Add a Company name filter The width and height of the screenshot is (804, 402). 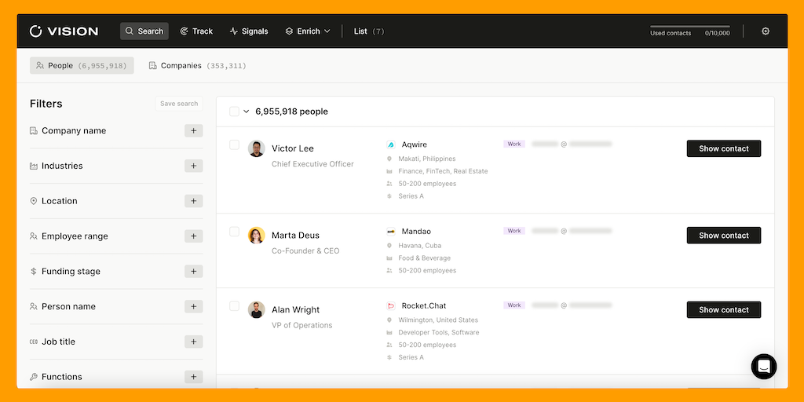[x=193, y=131]
